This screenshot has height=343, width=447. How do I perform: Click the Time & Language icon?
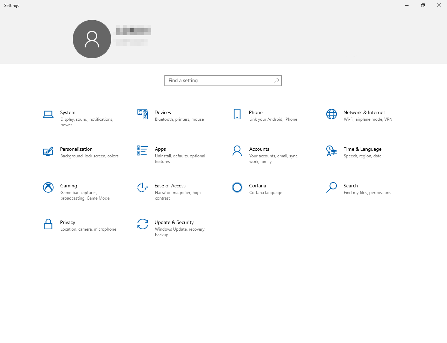coord(332,151)
